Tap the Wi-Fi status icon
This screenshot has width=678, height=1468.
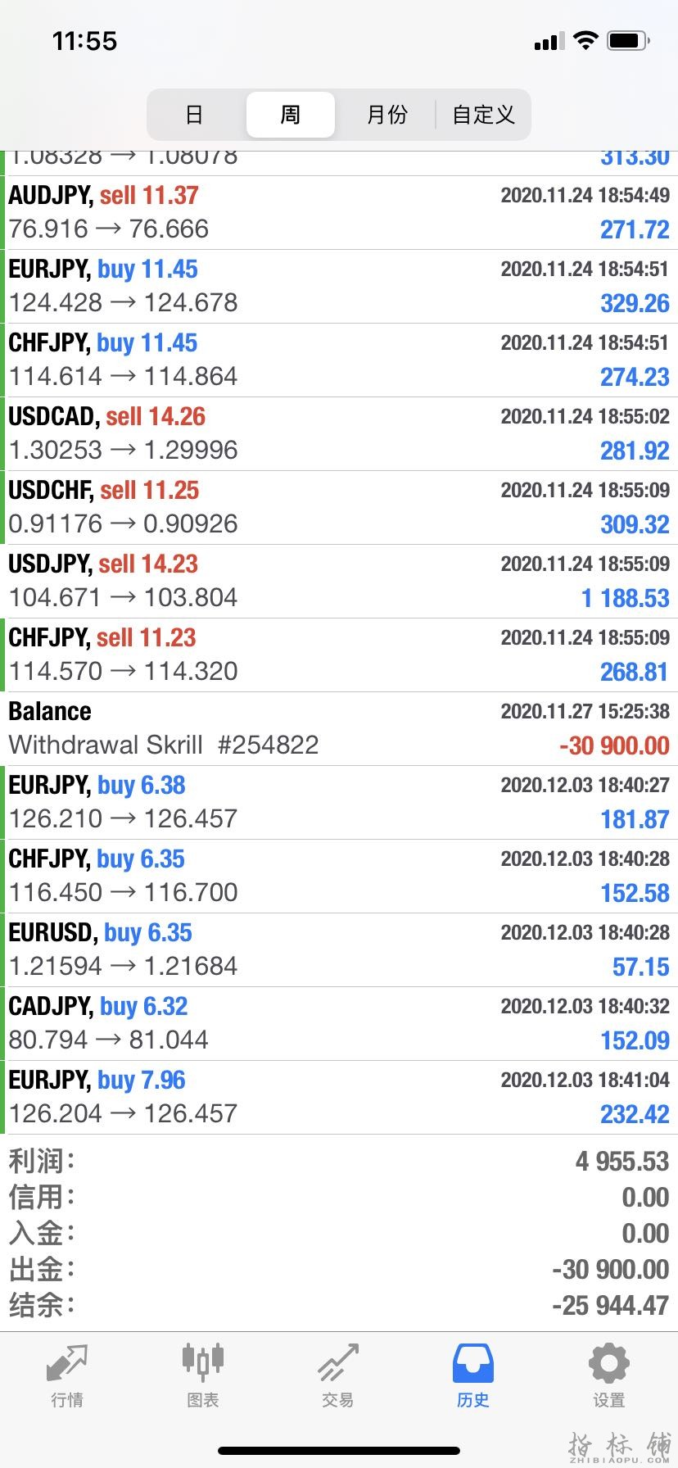[x=585, y=40]
